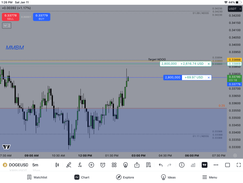This screenshot has height=183, width=243.
Task: Switch to the Watchlist tab
Action: (37, 177)
